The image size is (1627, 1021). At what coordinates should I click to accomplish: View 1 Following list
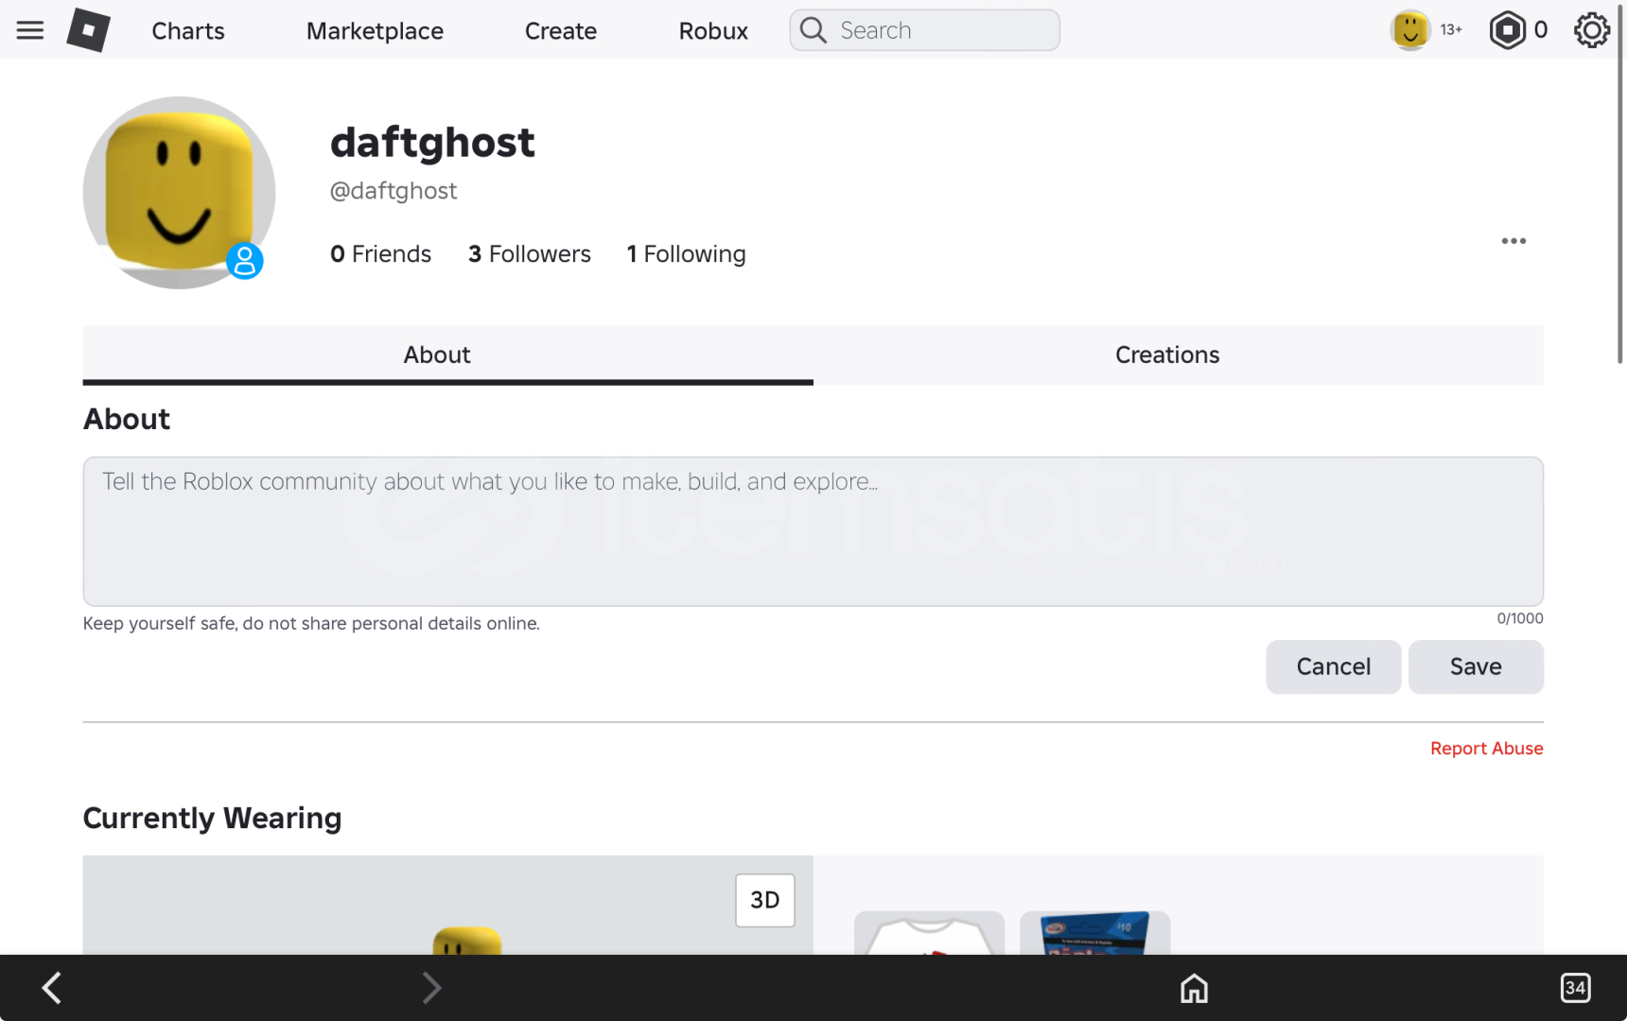(686, 254)
